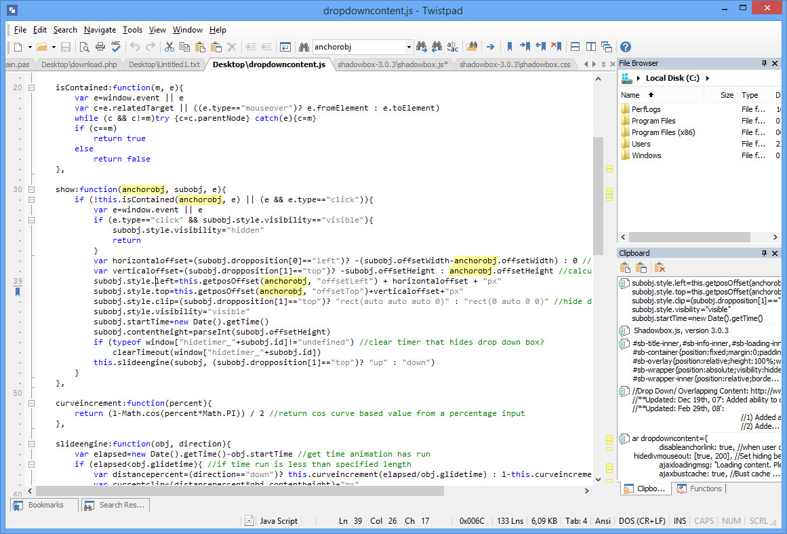This screenshot has height=534, width=787.
Task: Pin the File Browser panel
Action: point(764,63)
